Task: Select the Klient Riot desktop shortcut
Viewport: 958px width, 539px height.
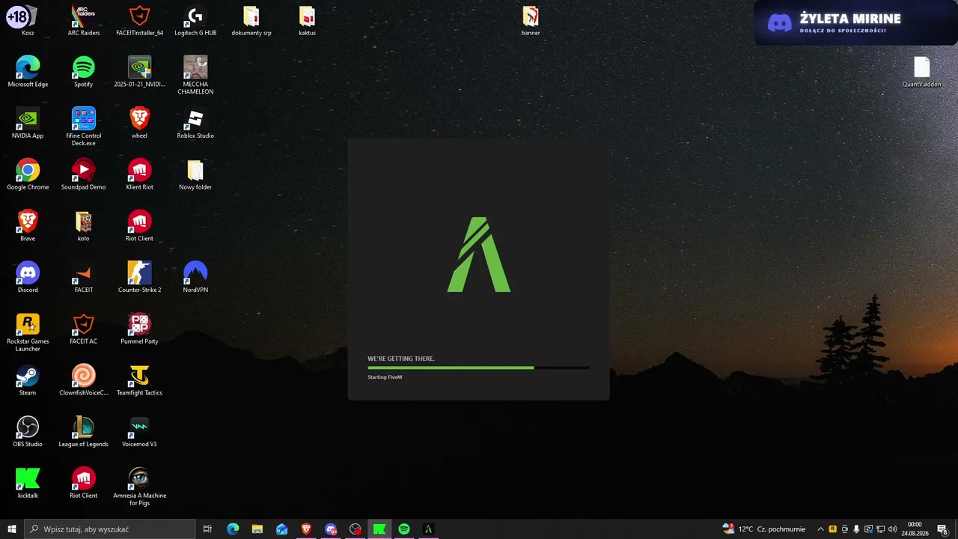Action: click(x=140, y=174)
